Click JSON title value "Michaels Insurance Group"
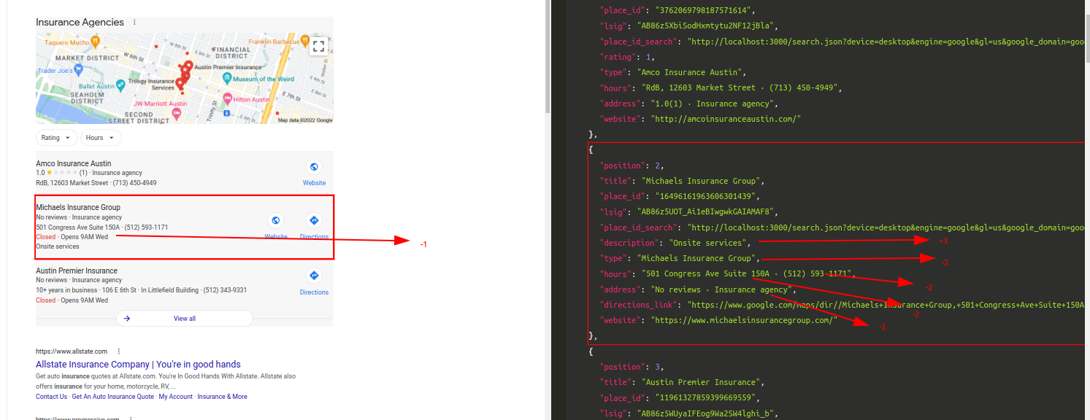 click(702, 181)
